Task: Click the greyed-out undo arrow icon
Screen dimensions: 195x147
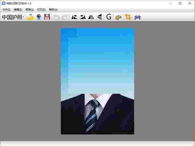Action: (57, 17)
